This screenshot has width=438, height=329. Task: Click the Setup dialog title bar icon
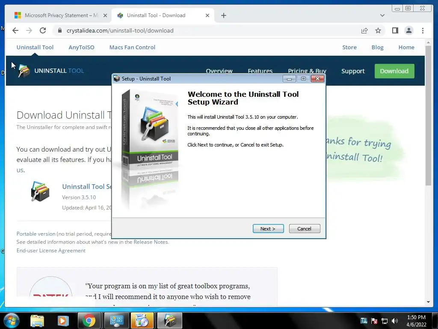tap(117, 79)
